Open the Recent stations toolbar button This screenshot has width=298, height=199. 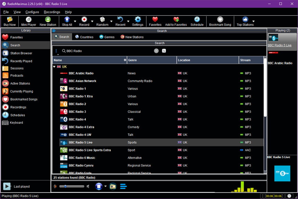coord(120,21)
